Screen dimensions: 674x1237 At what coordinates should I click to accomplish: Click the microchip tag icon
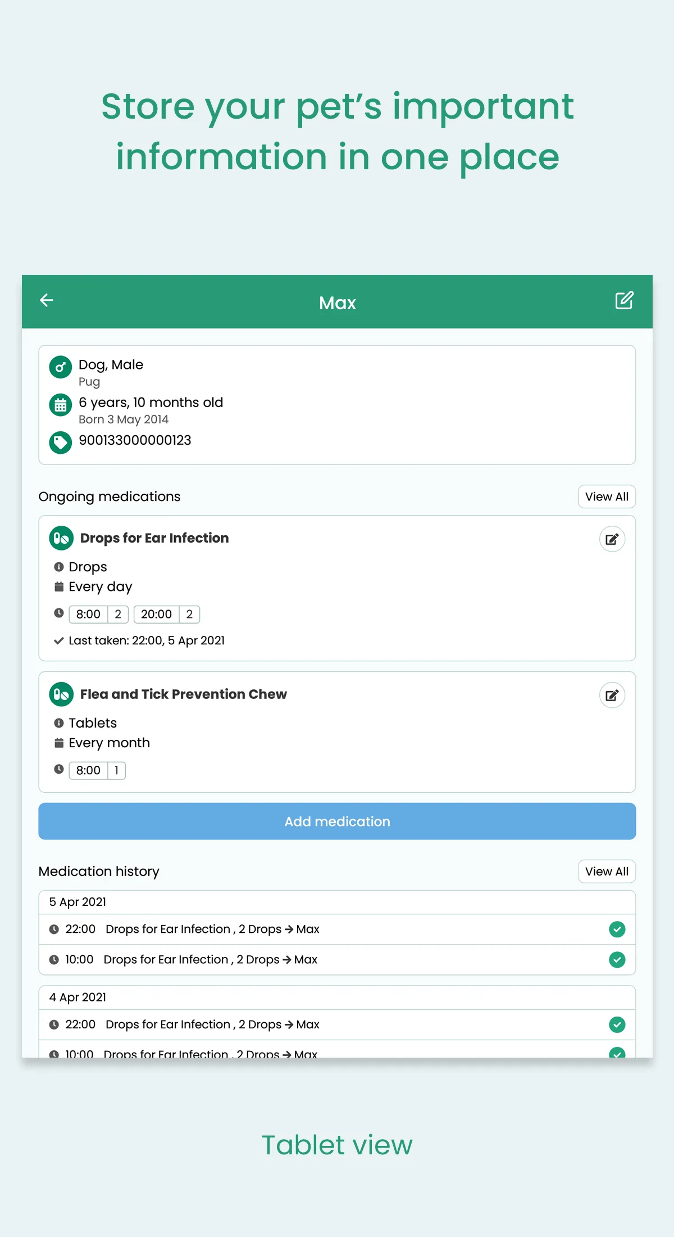pos(61,443)
